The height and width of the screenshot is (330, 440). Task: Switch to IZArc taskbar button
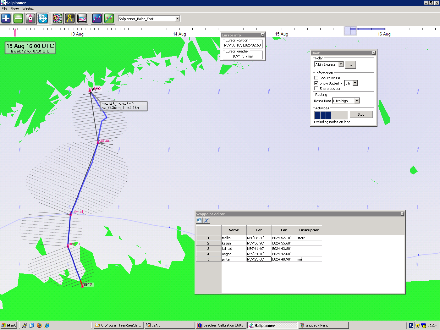tap(170, 325)
